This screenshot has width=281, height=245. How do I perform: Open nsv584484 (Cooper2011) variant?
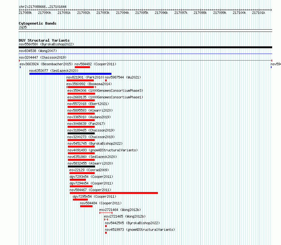click(101, 203)
